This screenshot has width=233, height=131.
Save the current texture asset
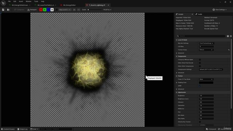click(x=3, y=10)
